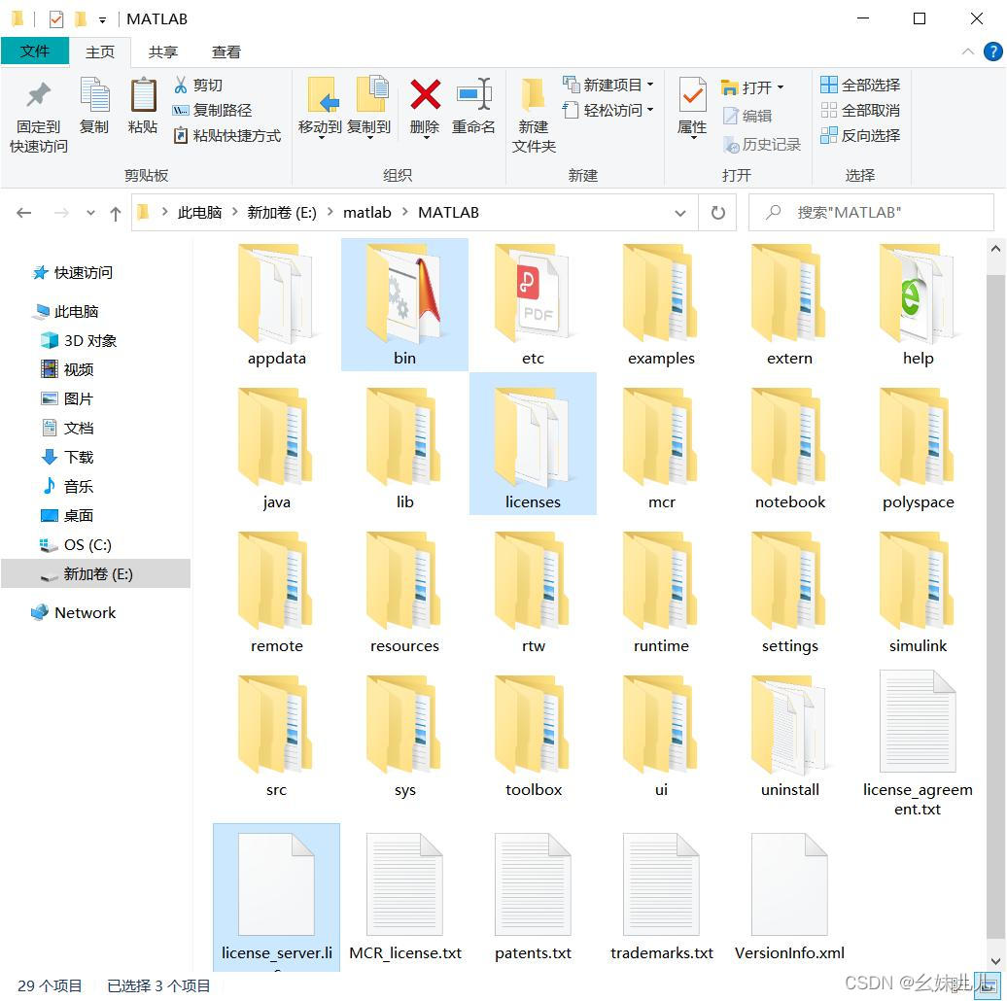Open 下载 in navigation pane

(68, 457)
